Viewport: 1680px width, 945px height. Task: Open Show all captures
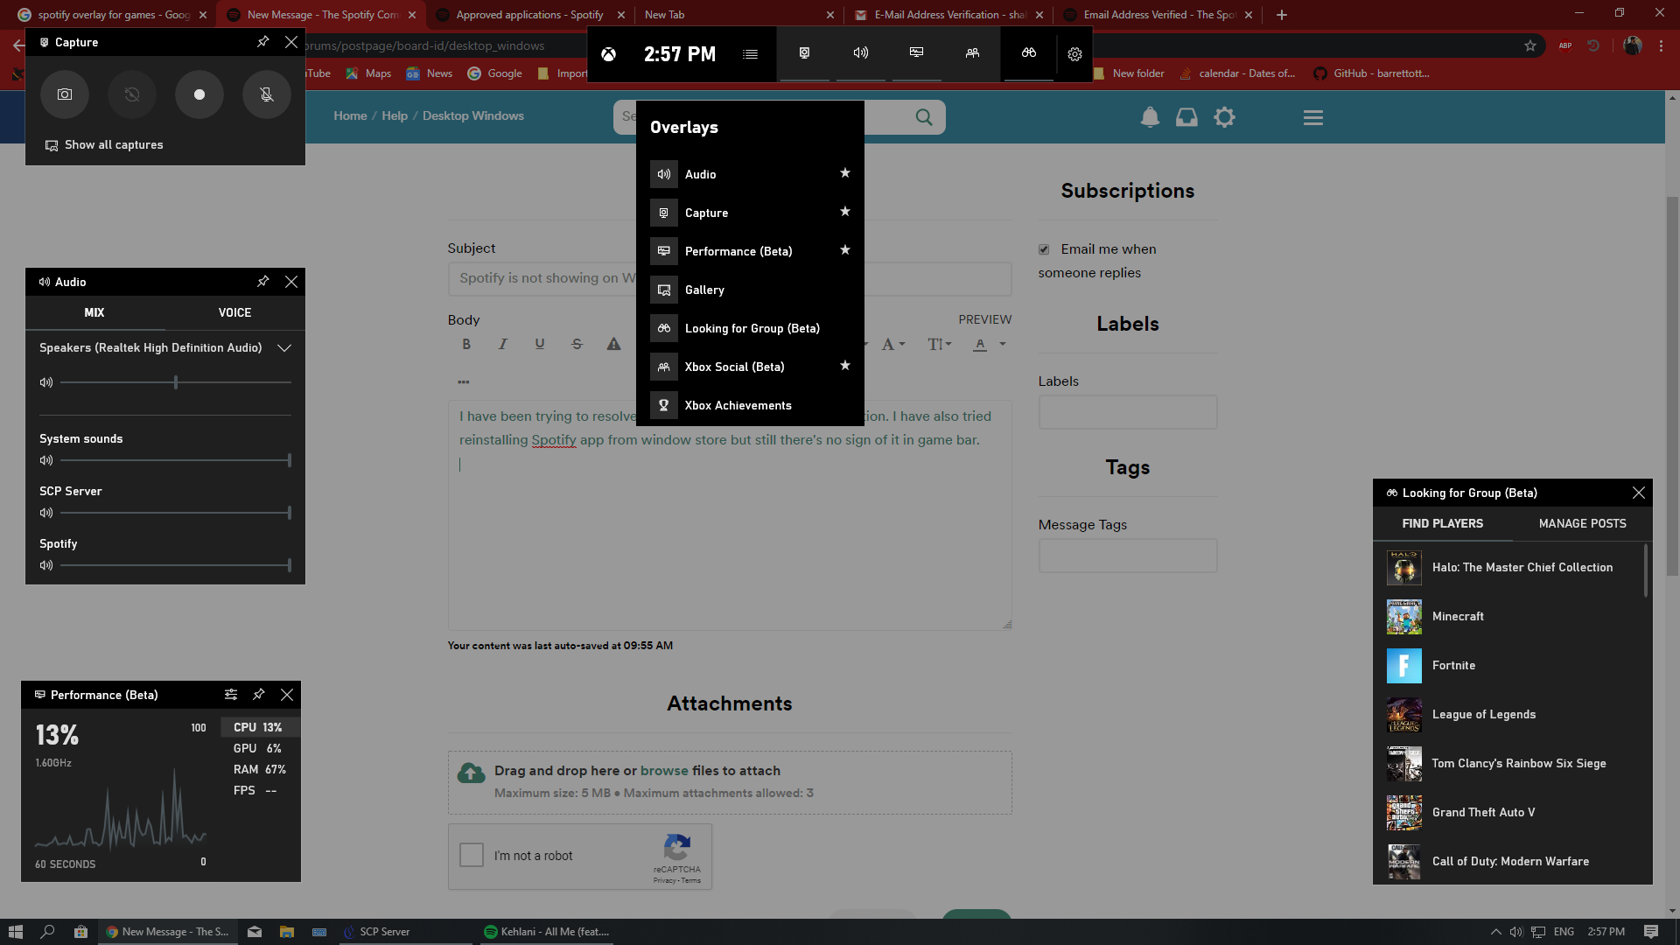tap(104, 145)
